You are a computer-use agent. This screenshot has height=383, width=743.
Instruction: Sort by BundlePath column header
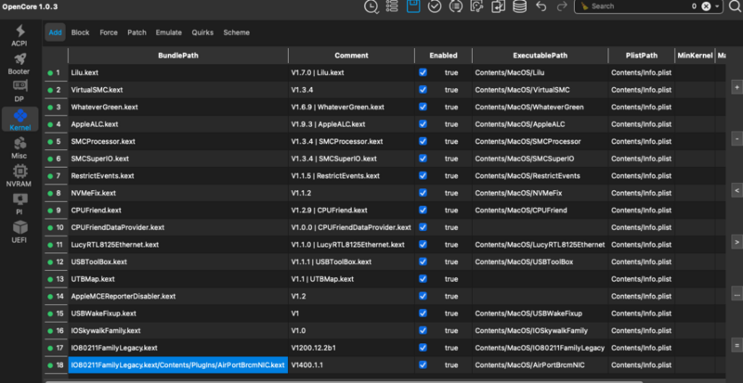coord(178,56)
